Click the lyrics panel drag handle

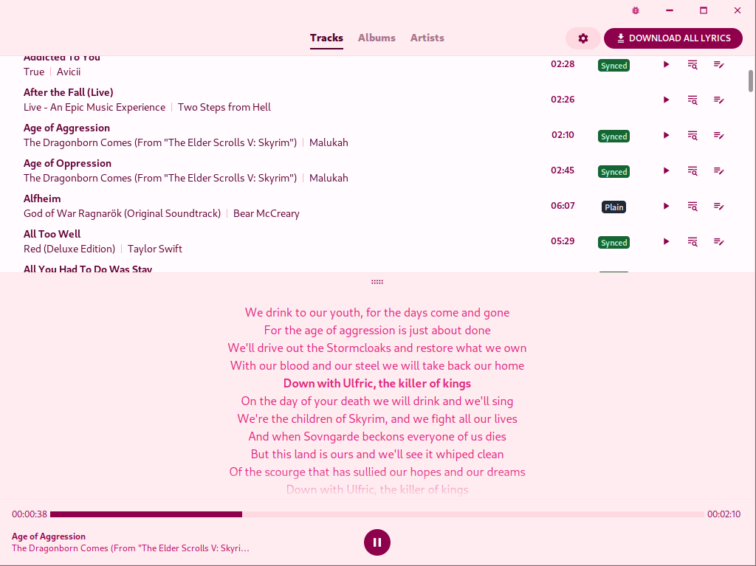pyautogui.click(x=377, y=281)
